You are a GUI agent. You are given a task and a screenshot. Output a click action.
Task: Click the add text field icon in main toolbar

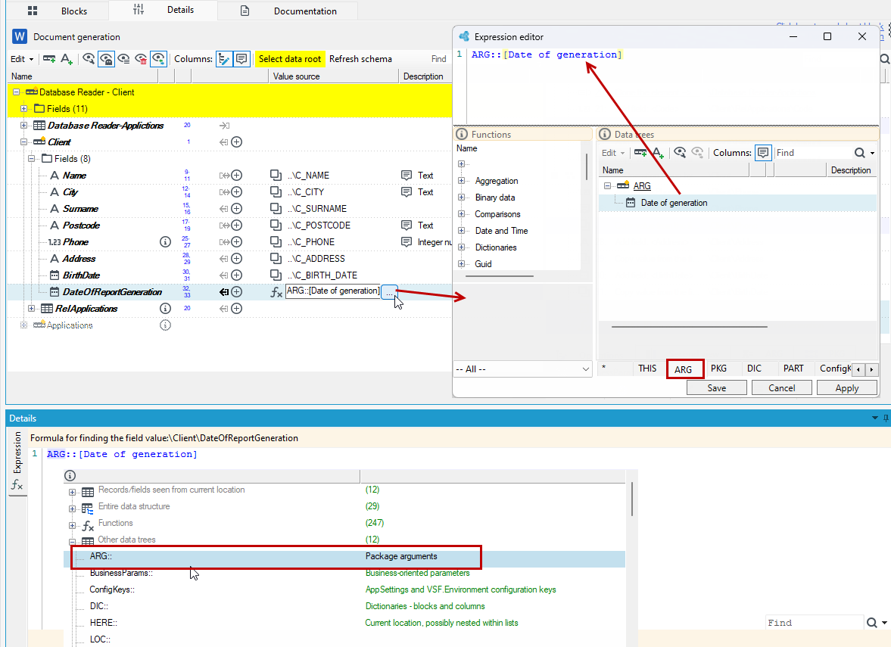click(67, 58)
